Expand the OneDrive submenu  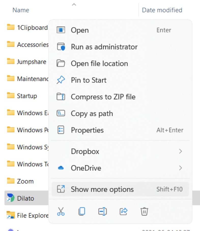pyautogui.click(x=180, y=168)
